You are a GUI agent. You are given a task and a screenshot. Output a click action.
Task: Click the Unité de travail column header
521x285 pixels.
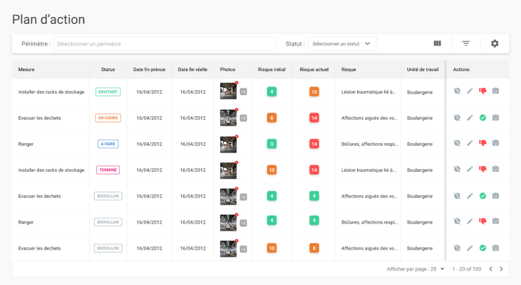(423, 69)
